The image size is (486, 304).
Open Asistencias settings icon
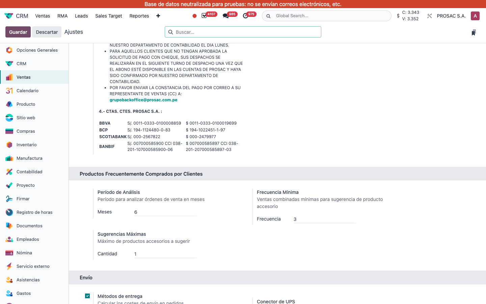[x=9, y=280]
